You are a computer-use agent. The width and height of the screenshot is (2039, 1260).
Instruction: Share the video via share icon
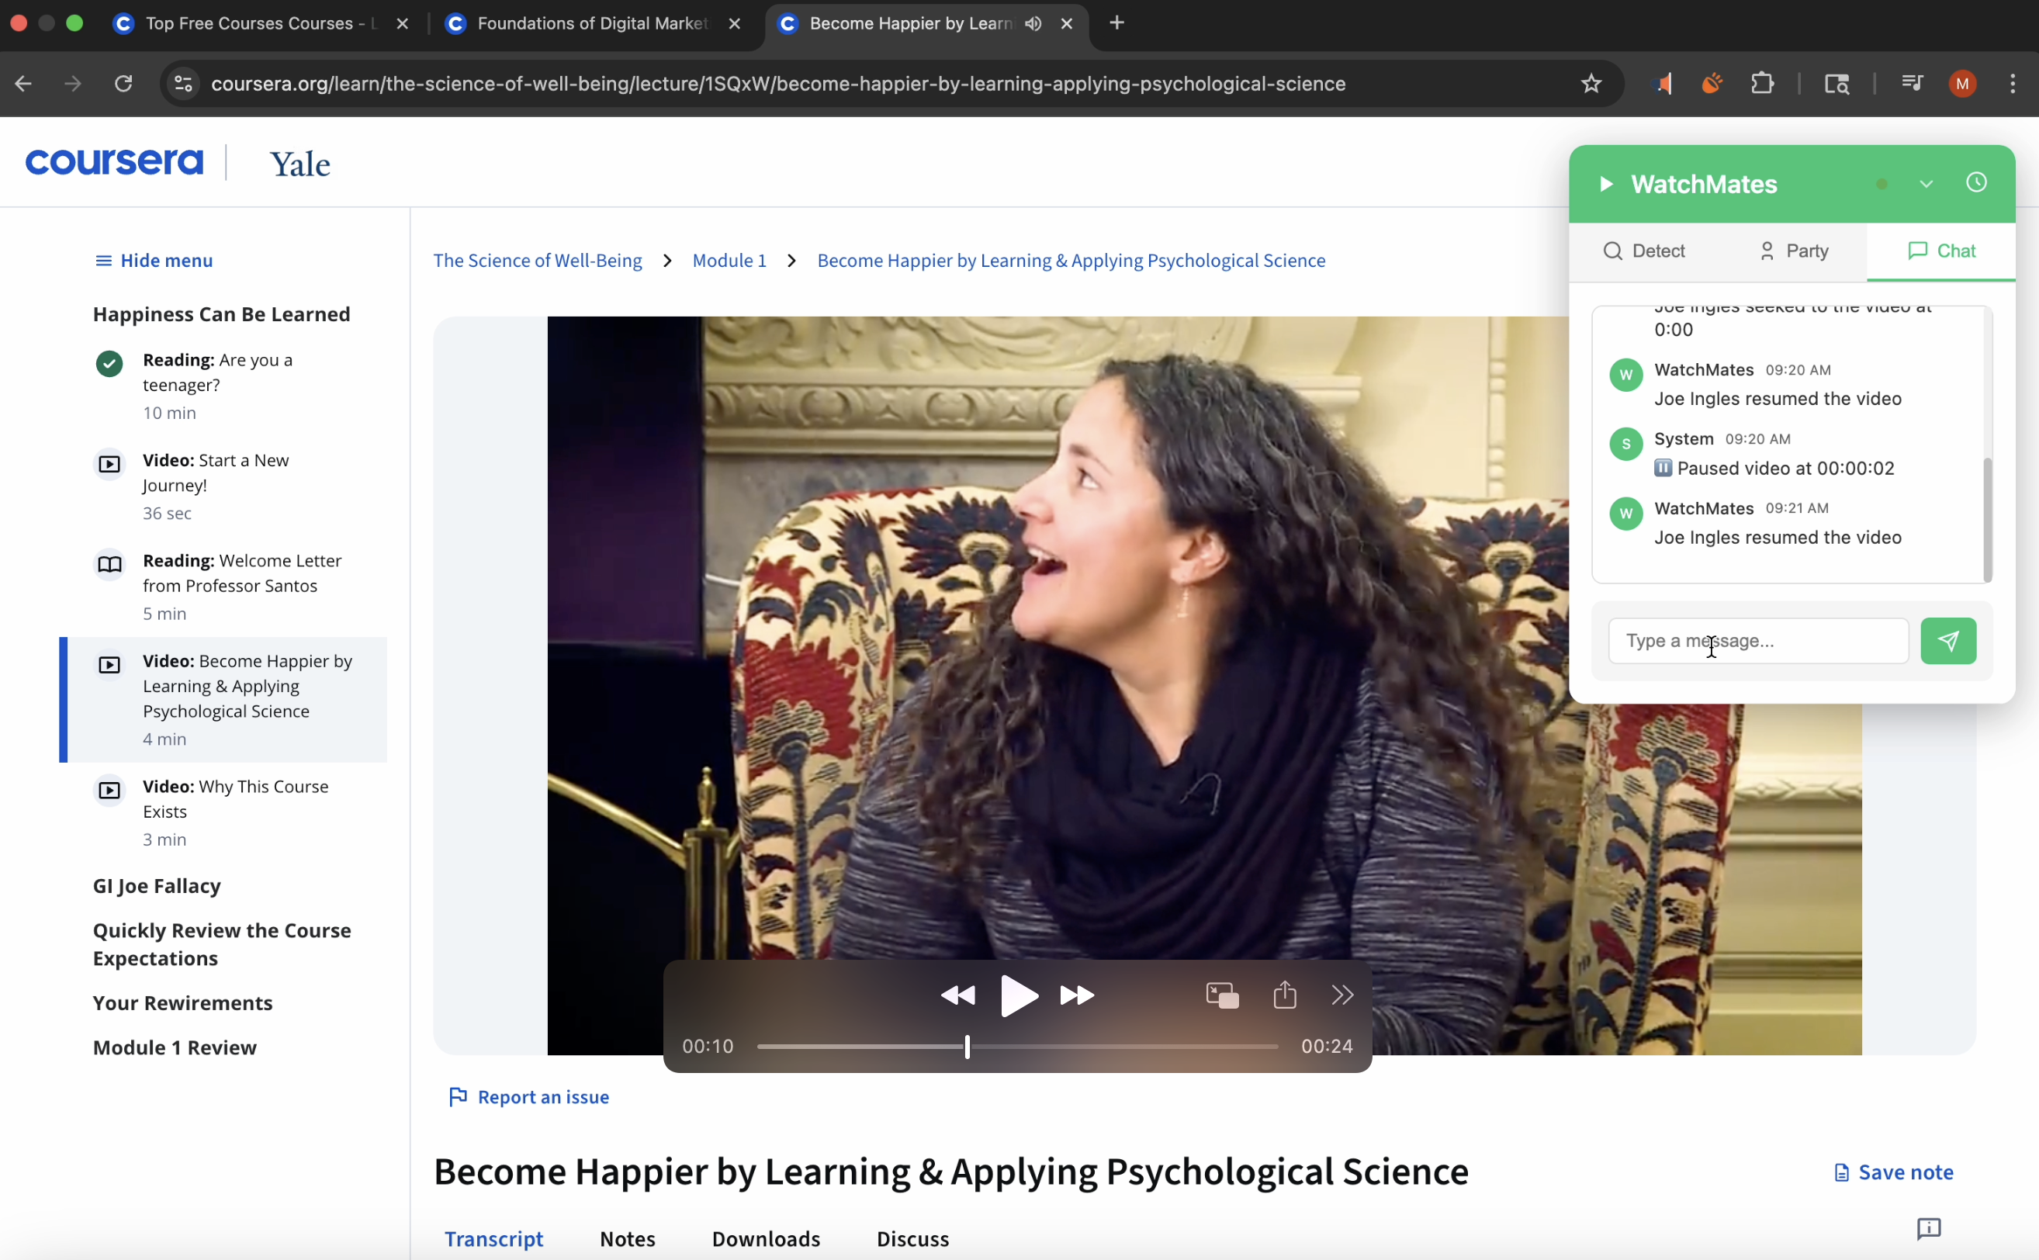pos(1284,994)
